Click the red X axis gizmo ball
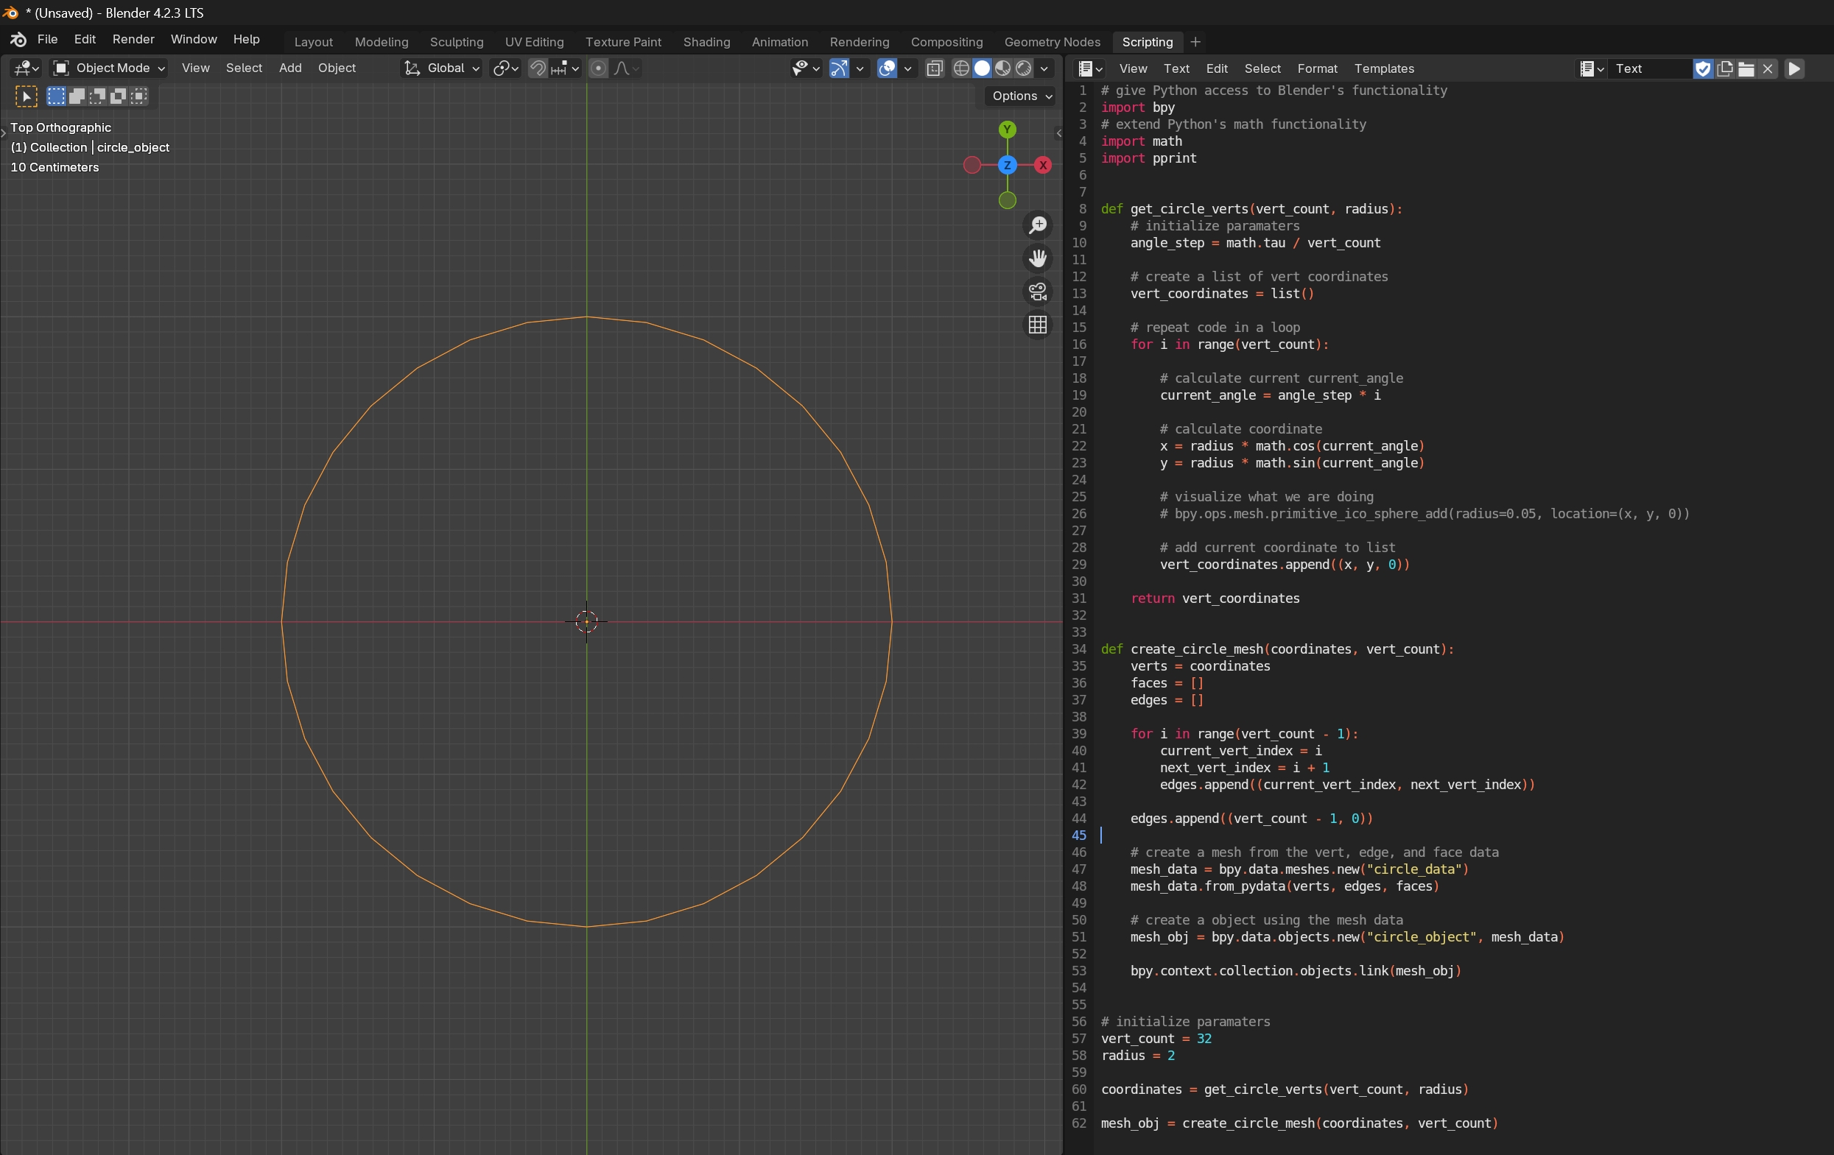This screenshot has height=1155, width=1834. [x=1043, y=165]
